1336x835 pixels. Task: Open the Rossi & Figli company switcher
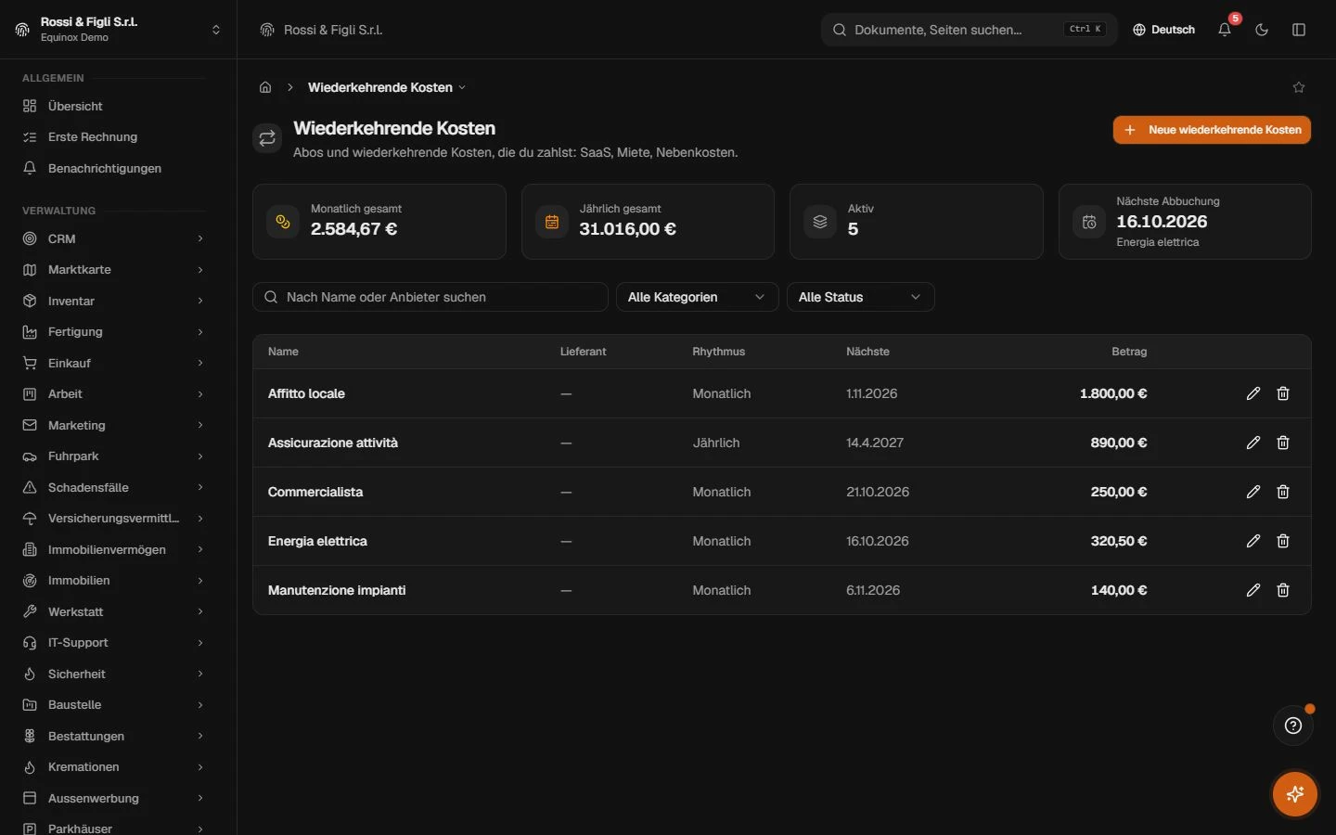click(119, 30)
